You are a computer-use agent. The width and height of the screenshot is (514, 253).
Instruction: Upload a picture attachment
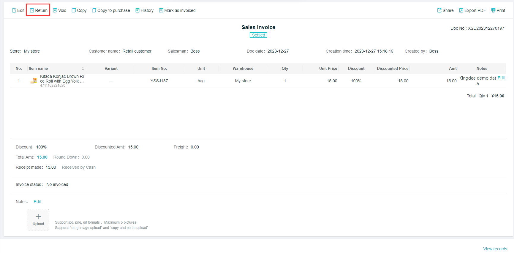(x=38, y=219)
